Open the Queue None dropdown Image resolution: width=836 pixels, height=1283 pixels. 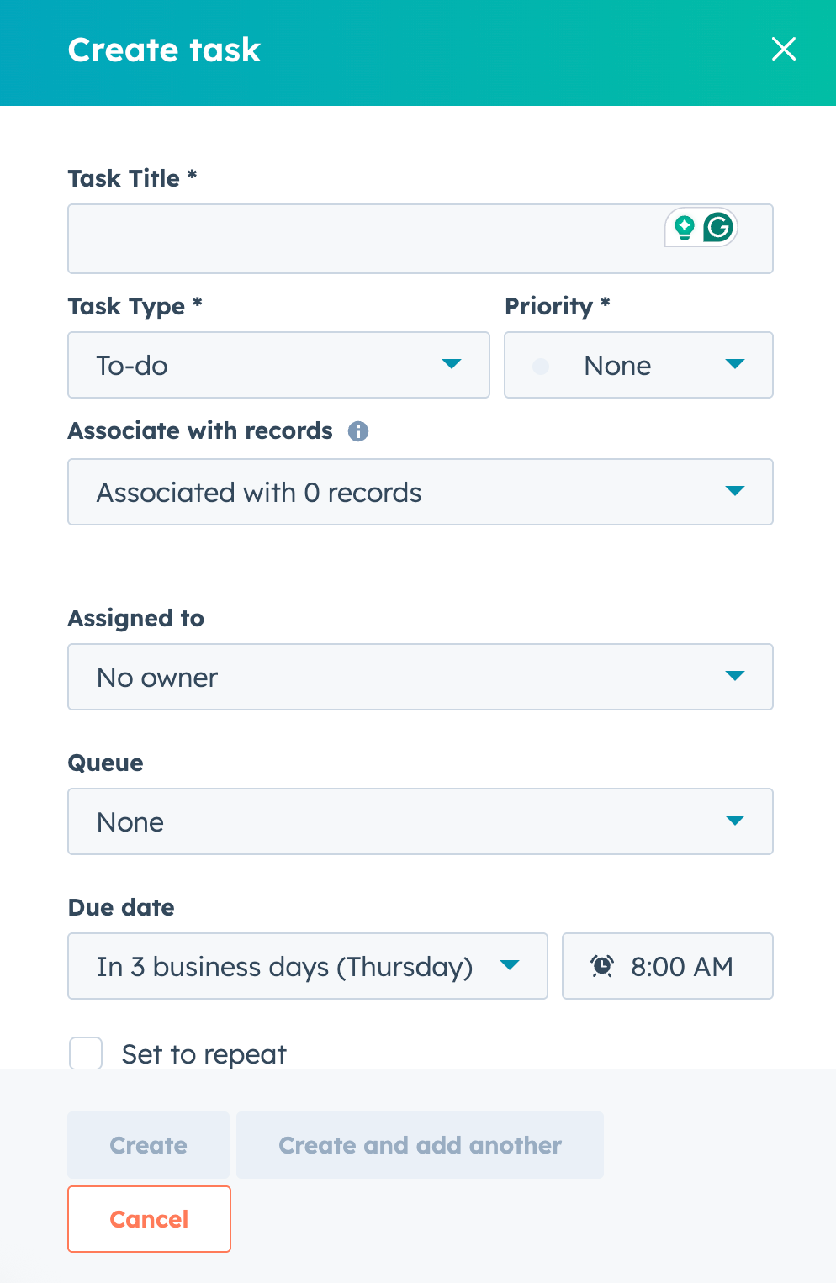[x=420, y=821]
